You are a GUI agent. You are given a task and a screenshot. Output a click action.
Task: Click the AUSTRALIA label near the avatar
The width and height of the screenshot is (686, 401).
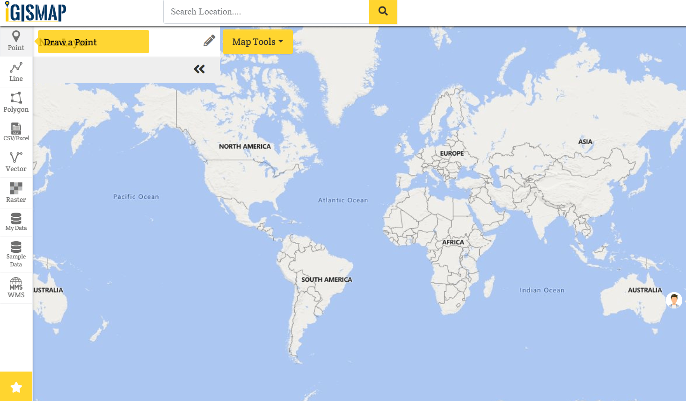pos(645,290)
